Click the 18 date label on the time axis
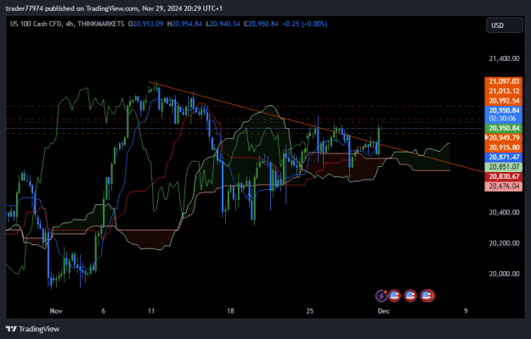Image resolution: width=531 pixels, height=339 pixels. 230,311
